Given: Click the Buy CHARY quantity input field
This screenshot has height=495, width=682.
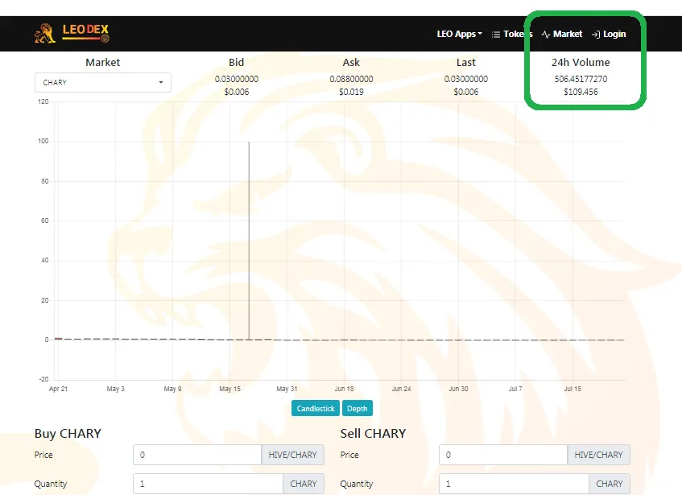Looking at the screenshot, I should (x=208, y=484).
